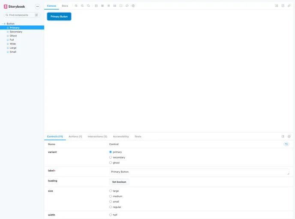Click the label text input field
The image size is (295, 219).
click(x=199, y=172)
